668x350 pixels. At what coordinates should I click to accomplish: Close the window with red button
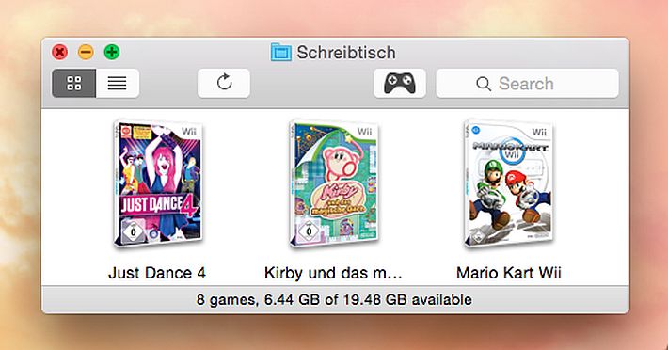59,52
